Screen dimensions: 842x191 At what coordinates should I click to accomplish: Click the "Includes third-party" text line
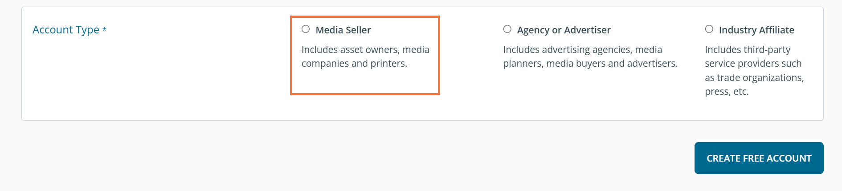pyautogui.click(x=747, y=50)
